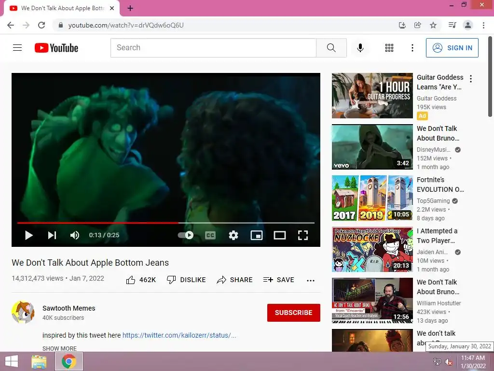Enable miniplayer mode
This screenshot has width=494, height=371.
(x=257, y=235)
